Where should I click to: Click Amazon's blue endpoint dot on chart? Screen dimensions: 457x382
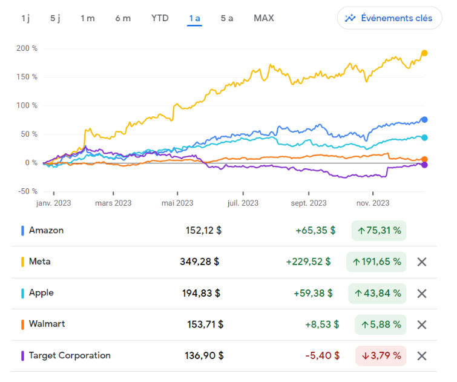(x=424, y=120)
